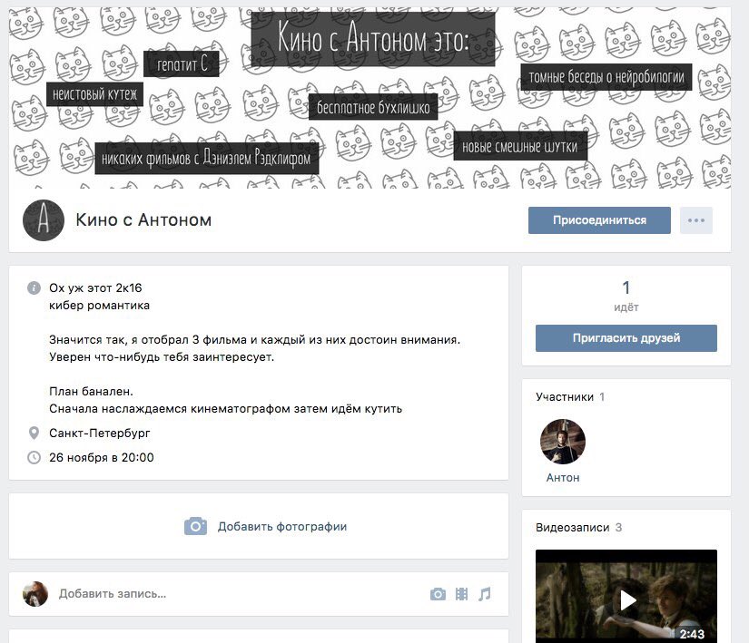Click the Пригласить друзей button
Image resolution: width=749 pixels, height=643 pixels.
(626, 338)
